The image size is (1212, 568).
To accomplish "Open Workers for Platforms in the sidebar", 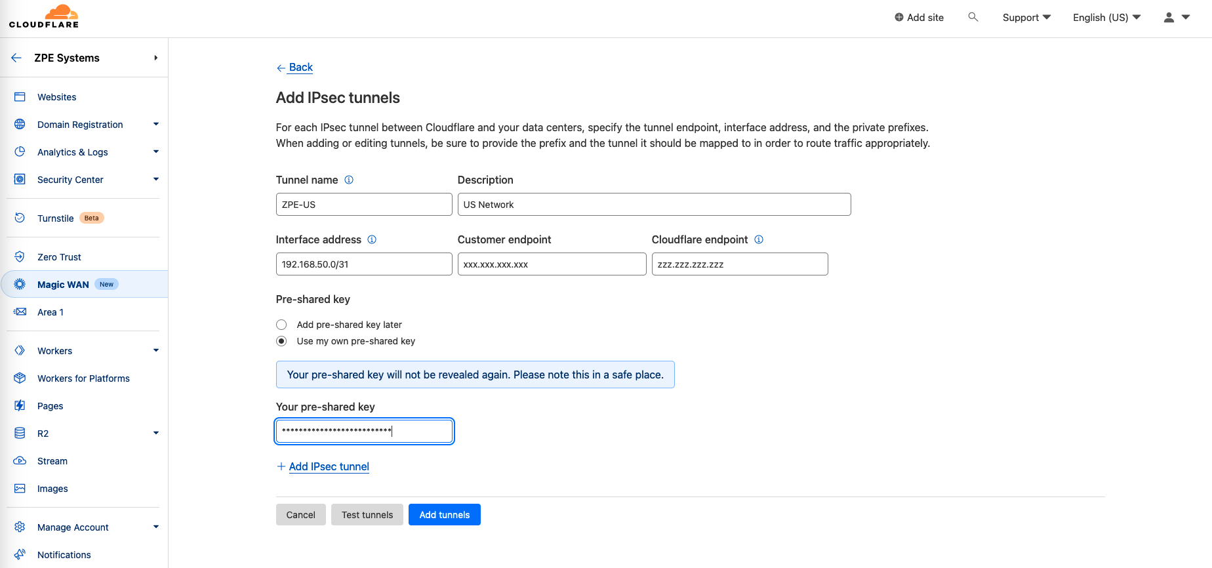I will (84, 378).
